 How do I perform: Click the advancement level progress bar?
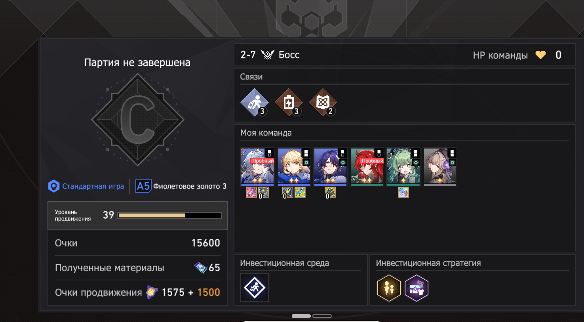(169, 215)
